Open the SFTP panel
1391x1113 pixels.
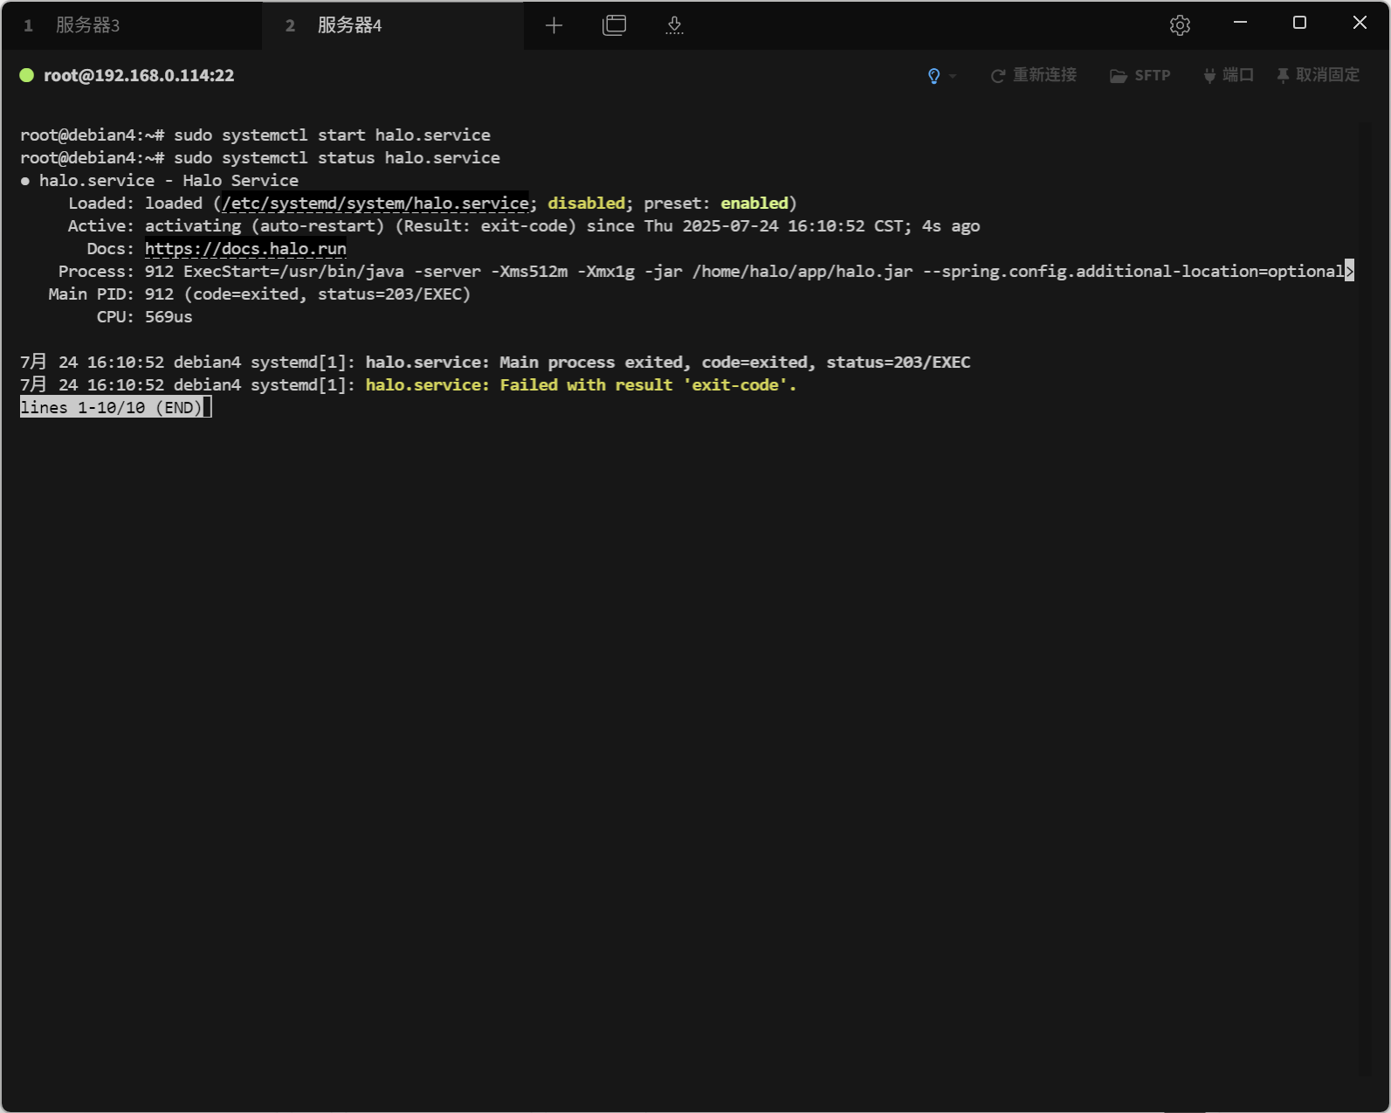coord(1140,76)
